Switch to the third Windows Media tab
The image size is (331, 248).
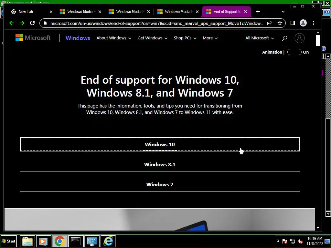click(x=177, y=12)
